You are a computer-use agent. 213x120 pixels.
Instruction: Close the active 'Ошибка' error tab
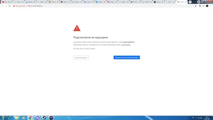click(186, 2)
